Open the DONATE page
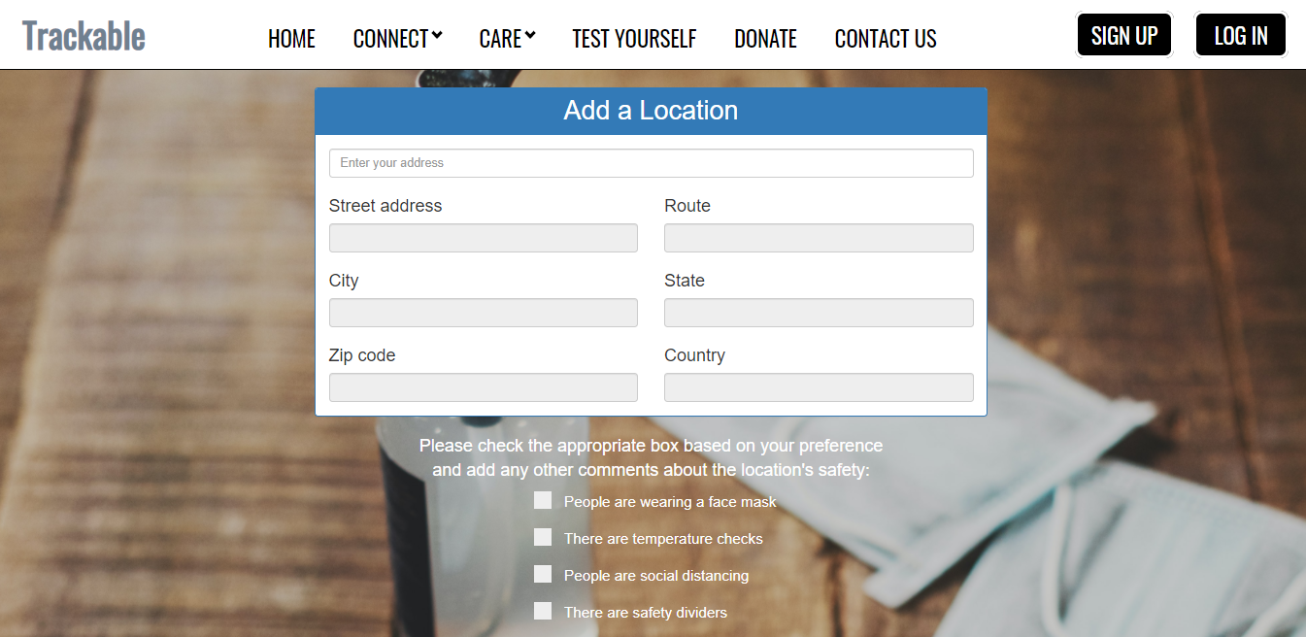 (765, 39)
